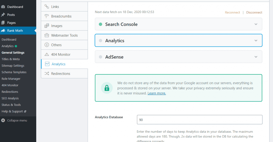Click the 404 Monitor warning triangle icon

coord(47,55)
